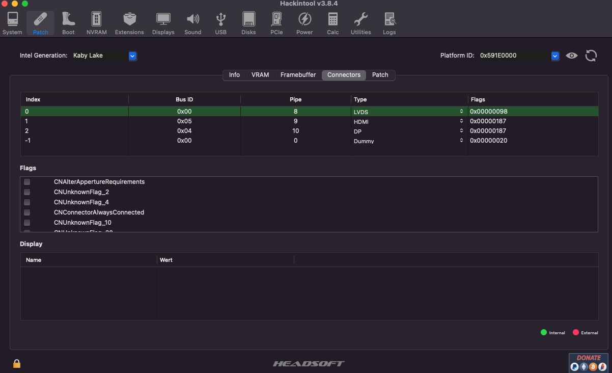Click the orange lock icon
This screenshot has width=612, height=373.
pos(17,363)
